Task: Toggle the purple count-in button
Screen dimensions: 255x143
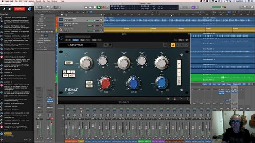Action: click(x=193, y=7)
